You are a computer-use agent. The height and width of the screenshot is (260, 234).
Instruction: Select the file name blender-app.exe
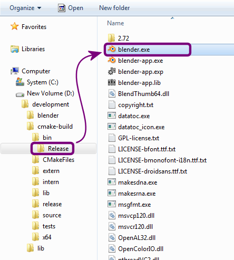tap(141, 61)
